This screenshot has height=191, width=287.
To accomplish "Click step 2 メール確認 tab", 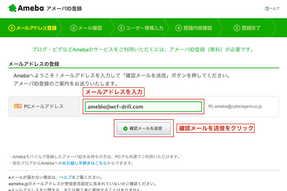I will point(86,28).
